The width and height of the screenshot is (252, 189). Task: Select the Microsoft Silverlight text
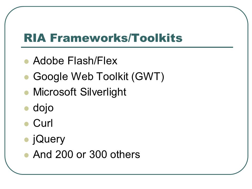[x=80, y=92]
